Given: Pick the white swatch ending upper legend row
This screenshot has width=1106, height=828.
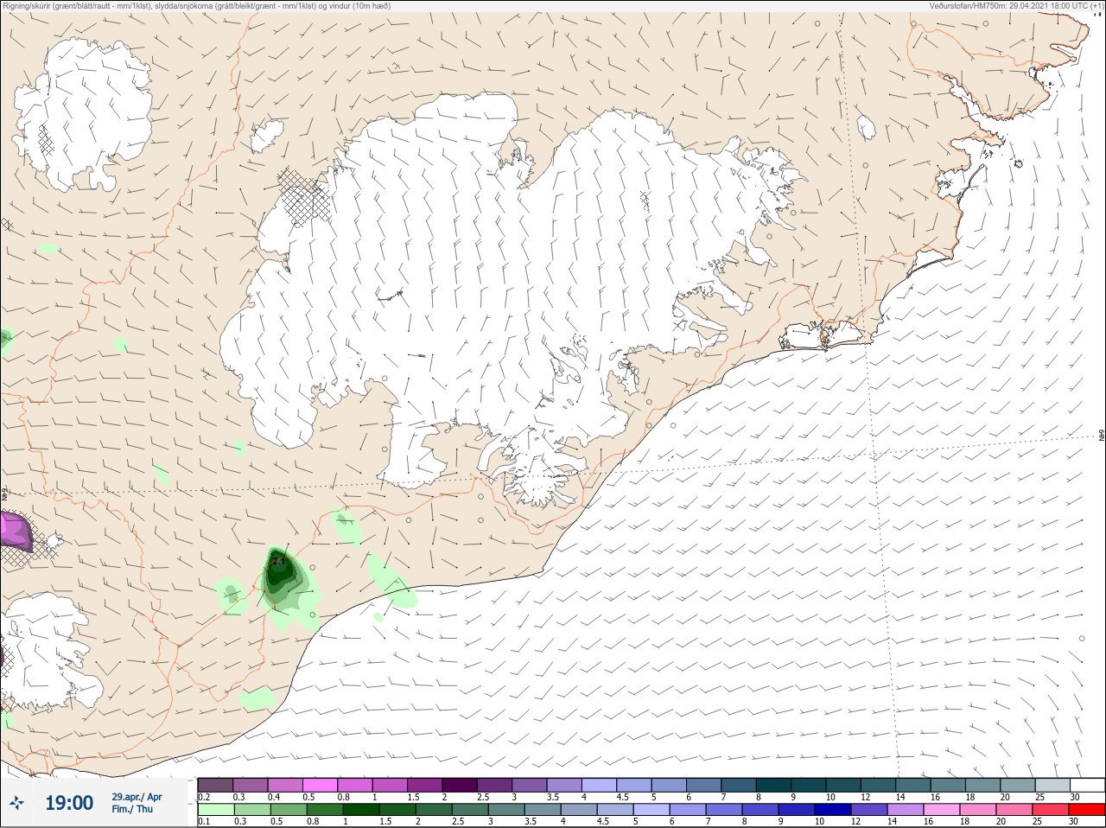Looking at the screenshot, I should pyautogui.click(x=1087, y=785).
